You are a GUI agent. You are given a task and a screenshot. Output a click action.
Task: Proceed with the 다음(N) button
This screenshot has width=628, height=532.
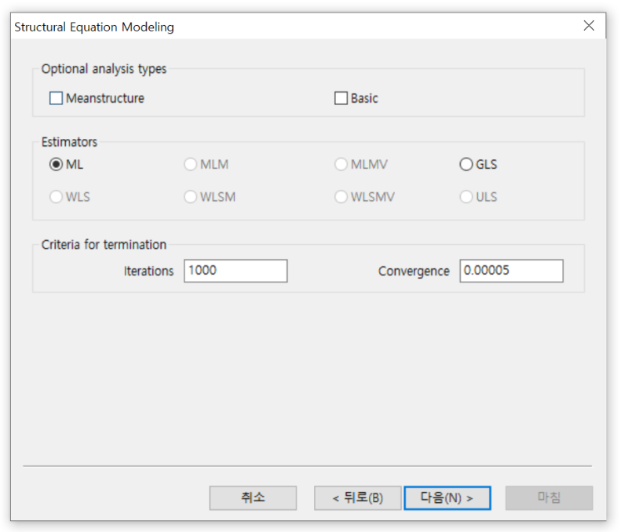[x=447, y=498]
